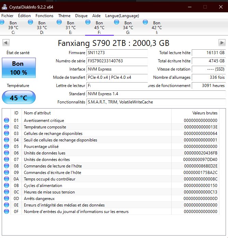Select the Pourcentage utilisé attribute name
Screen dimensions: 228x238
(41, 147)
